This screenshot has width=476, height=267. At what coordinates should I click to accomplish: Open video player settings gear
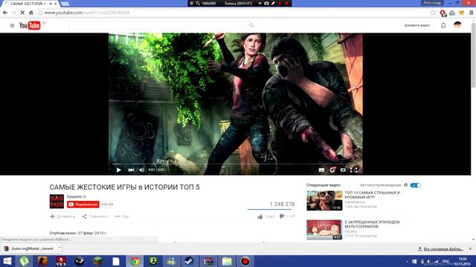pyautogui.click(x=332, y=170)
